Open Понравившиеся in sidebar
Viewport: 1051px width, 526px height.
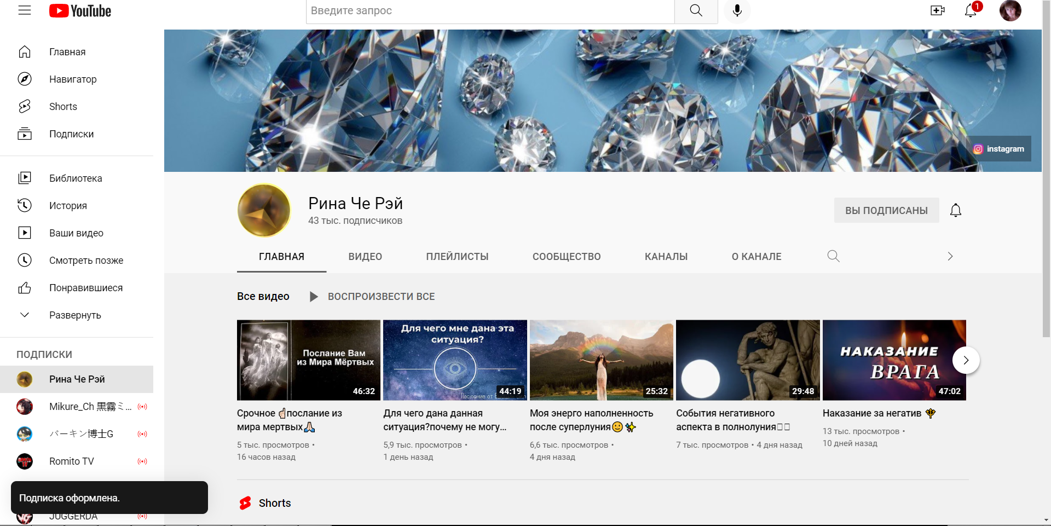(x=77, y=288)
